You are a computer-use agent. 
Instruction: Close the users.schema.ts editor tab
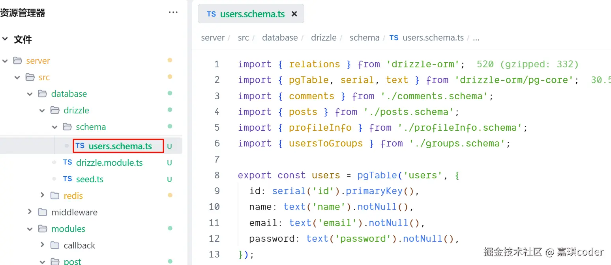coord(294,14)
